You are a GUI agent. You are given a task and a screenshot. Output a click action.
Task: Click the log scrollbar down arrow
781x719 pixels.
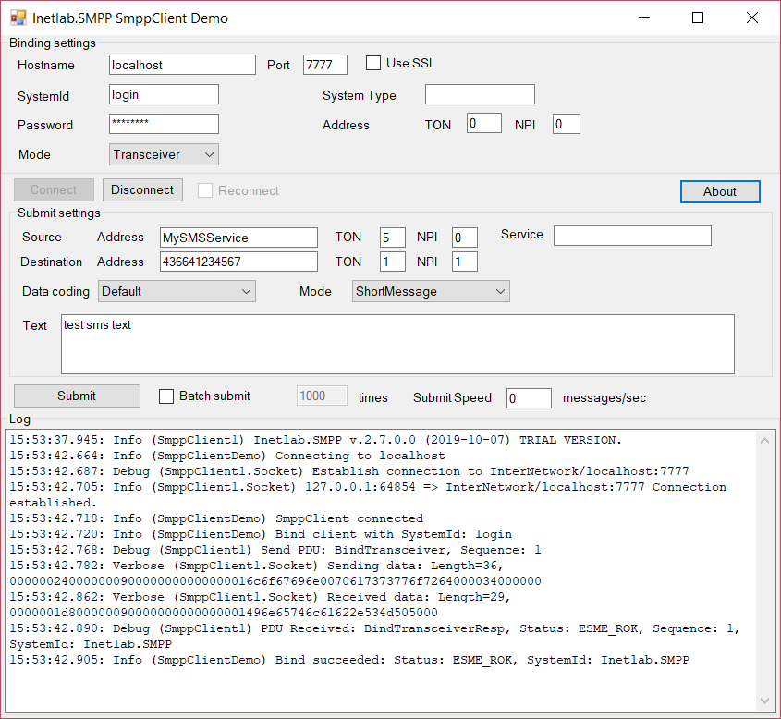point(765,701)
